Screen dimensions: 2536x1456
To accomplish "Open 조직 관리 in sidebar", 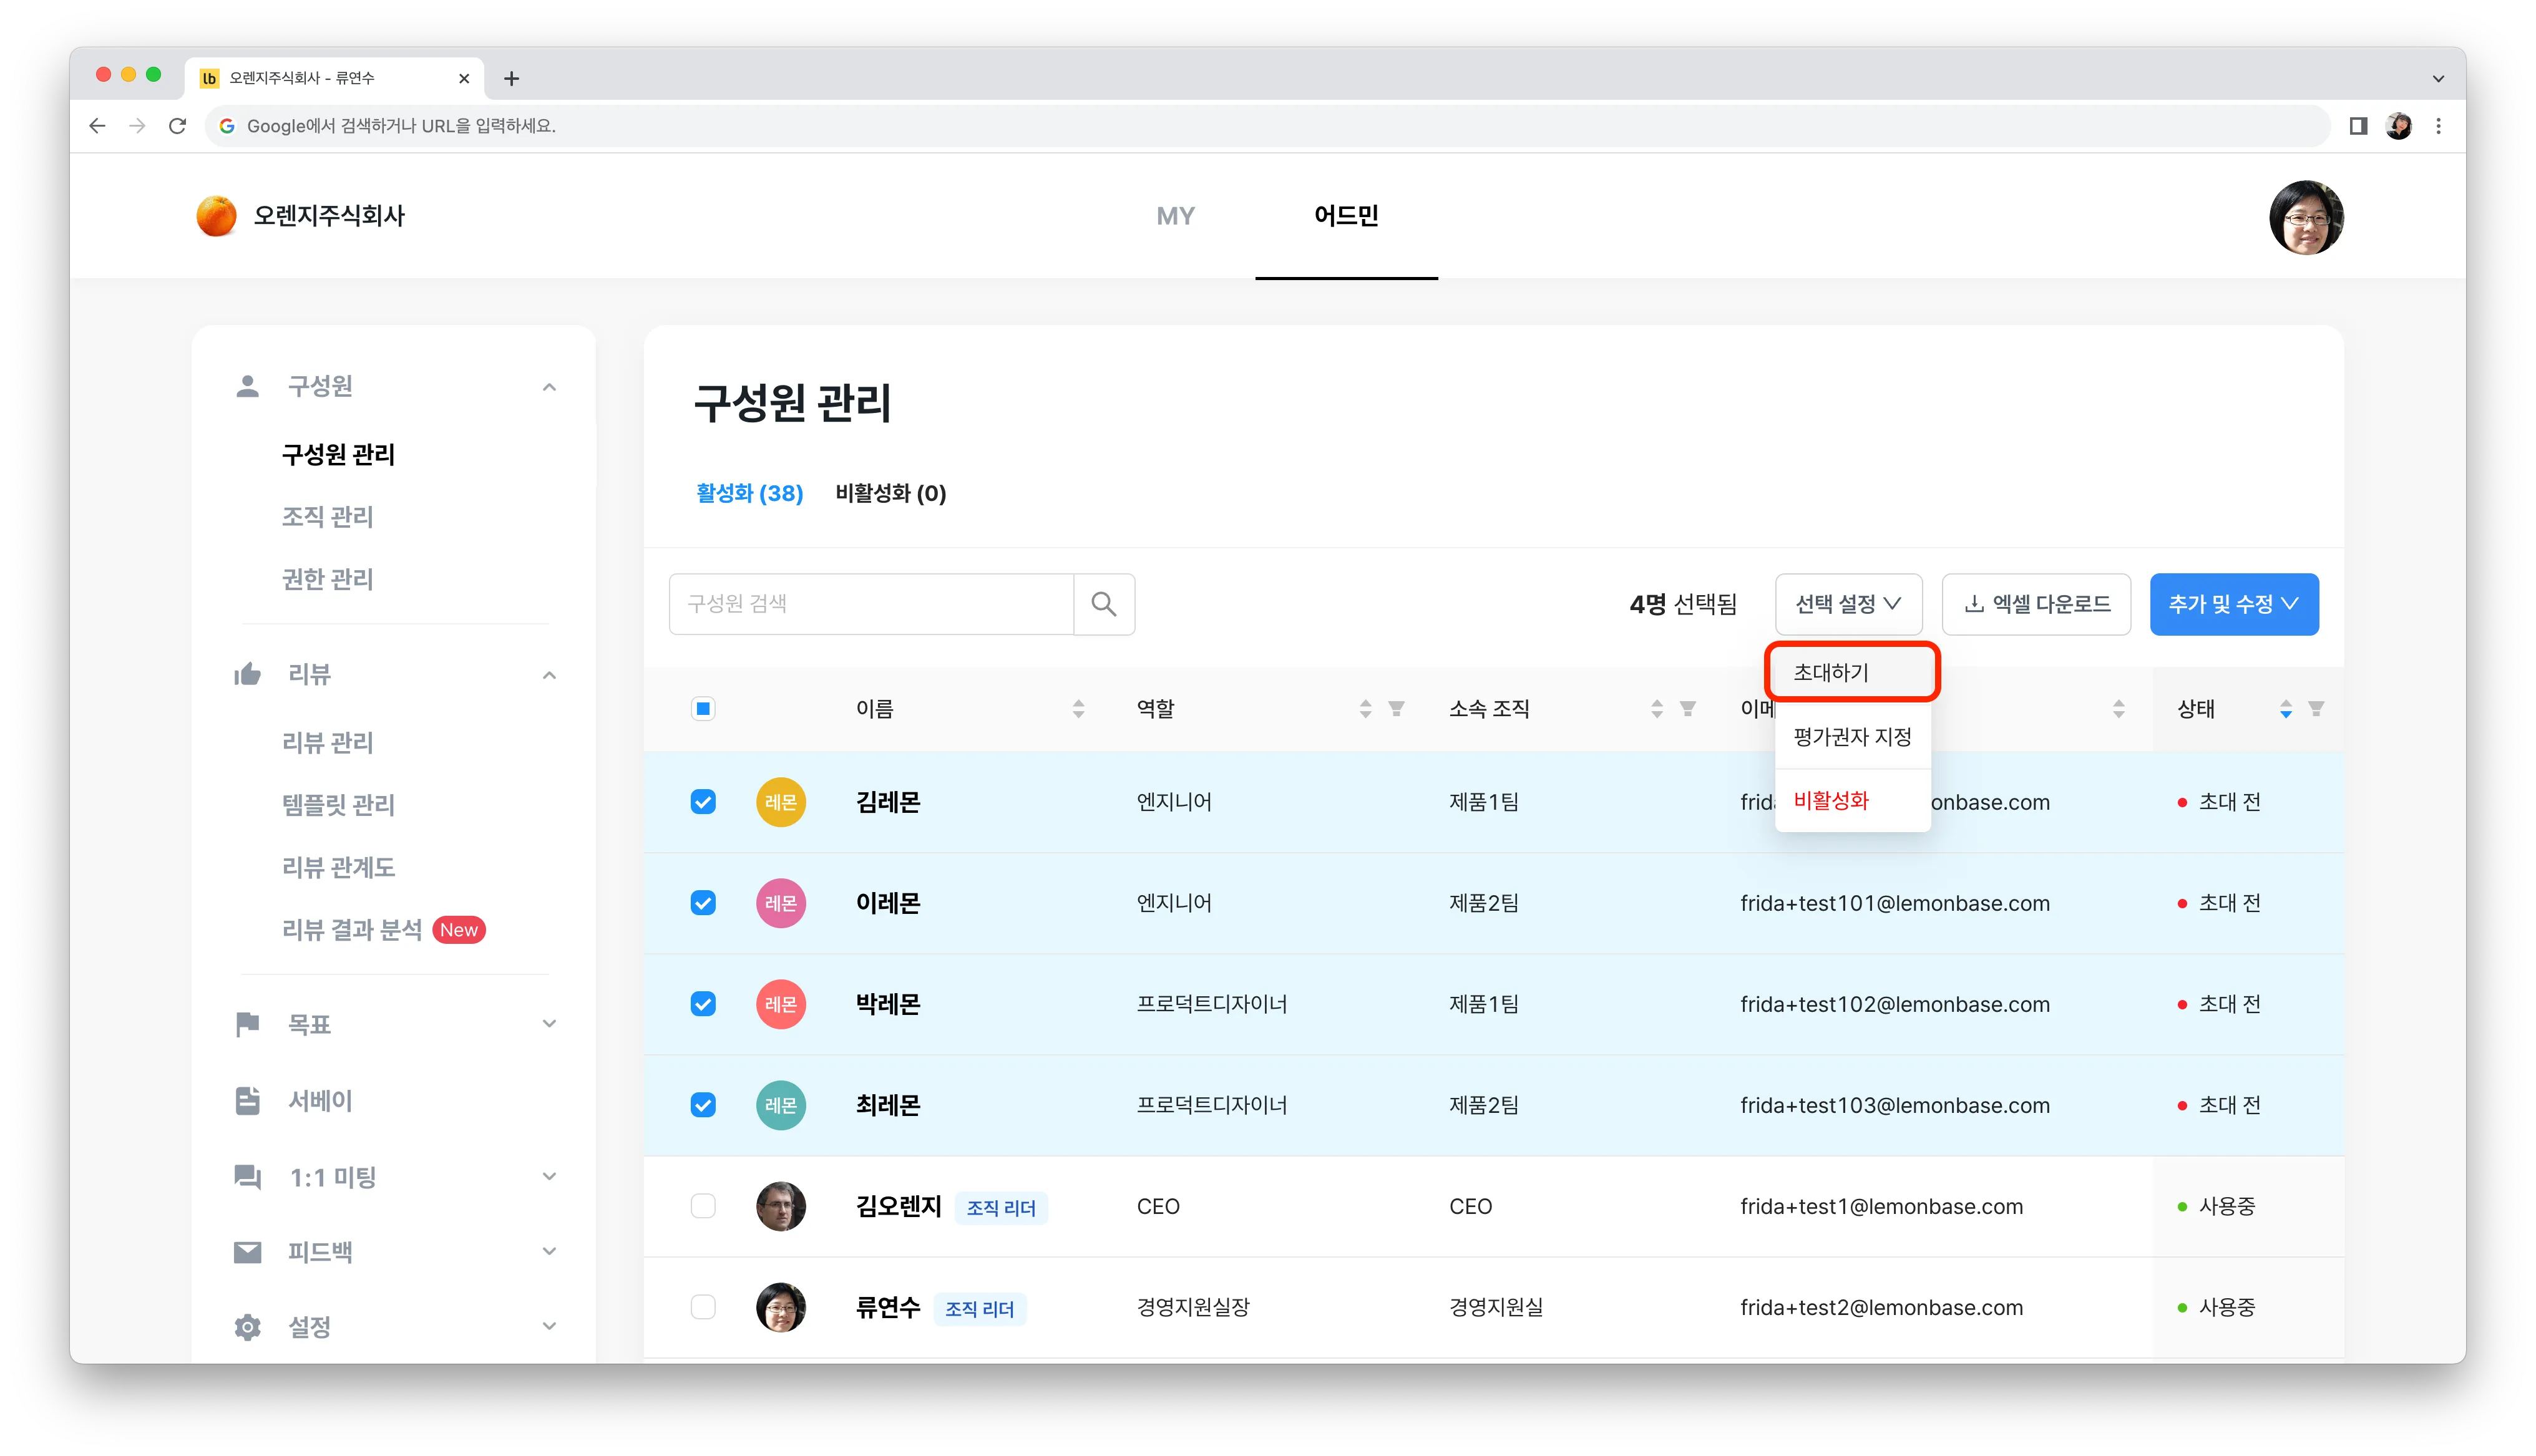I will pyautogui.click(x=327, y=517).
